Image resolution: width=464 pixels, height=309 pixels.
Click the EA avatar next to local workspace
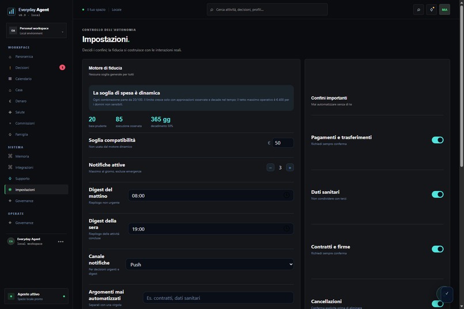point(11,241)
